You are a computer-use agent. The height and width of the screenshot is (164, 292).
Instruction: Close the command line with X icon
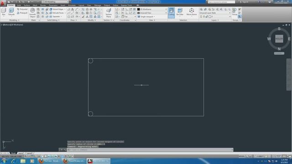(x=61, y=150)
